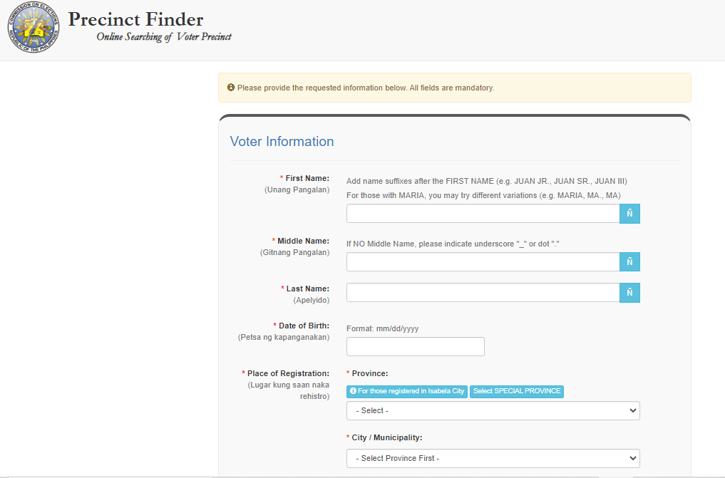Insert Ñ into the Middle Name field
Screen dimensions: 725x478
click(629, 261)
